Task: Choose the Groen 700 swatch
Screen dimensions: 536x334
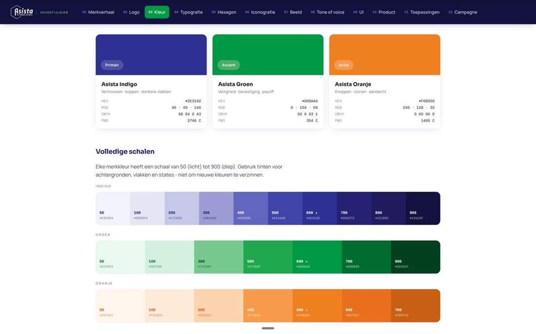Action: [366, 257]
